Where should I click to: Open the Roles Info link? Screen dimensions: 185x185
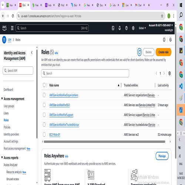[56, 53]
